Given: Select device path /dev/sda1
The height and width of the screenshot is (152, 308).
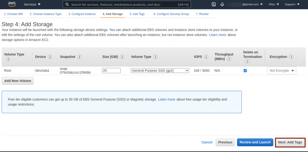Looking at the screenshot, I should [42, 71].
